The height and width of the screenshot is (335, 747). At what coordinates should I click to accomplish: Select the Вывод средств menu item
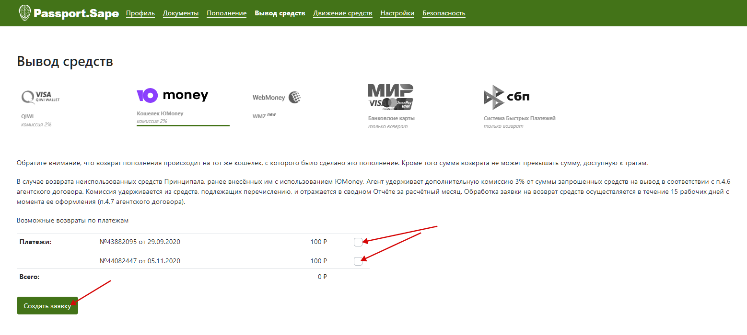[280, 13]
